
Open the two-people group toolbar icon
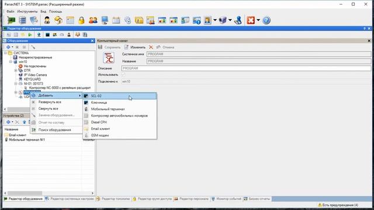93,20
